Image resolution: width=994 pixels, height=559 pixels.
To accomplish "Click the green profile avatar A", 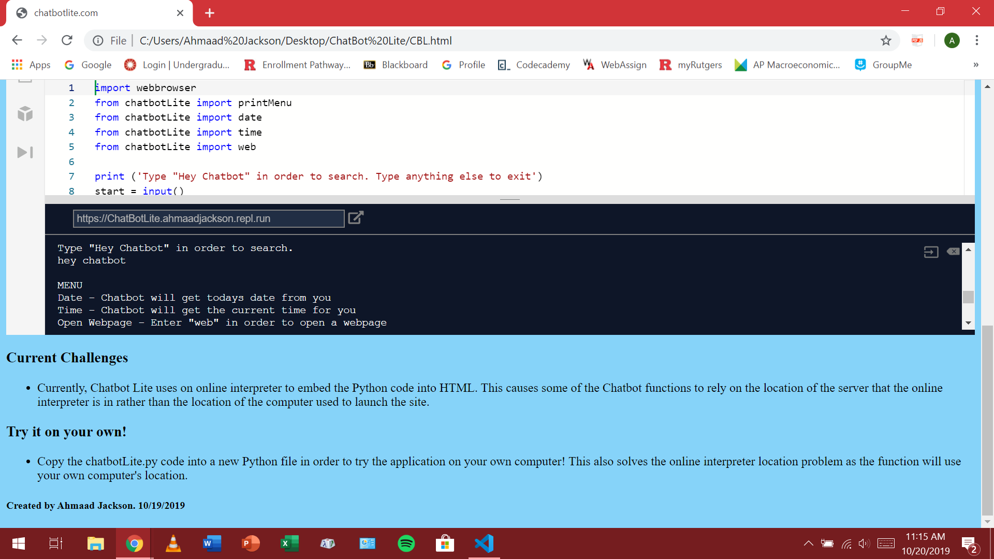I will [952, 40].
